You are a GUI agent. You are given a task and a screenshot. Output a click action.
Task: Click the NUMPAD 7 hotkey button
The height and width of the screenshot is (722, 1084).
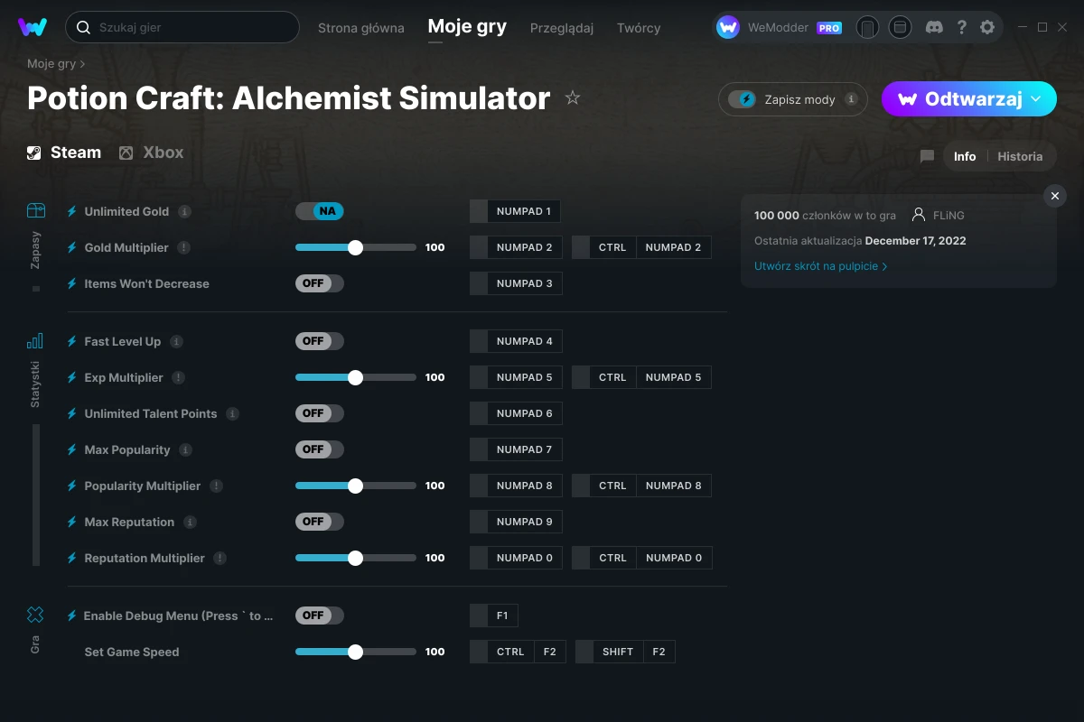click(516, 449)
